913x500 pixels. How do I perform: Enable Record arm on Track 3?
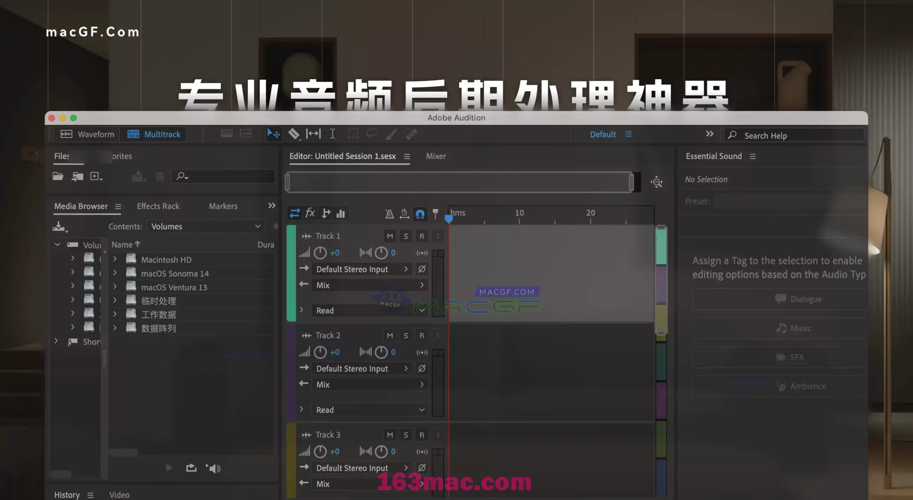[422, 435]
